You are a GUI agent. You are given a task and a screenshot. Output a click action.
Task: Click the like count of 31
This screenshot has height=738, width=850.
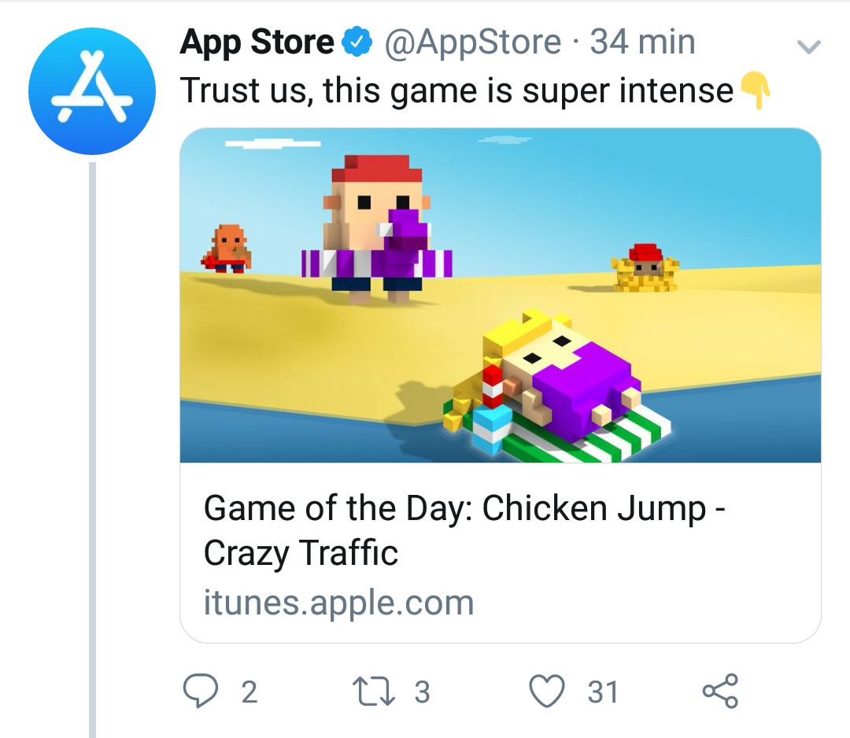(x=603, y=692)
